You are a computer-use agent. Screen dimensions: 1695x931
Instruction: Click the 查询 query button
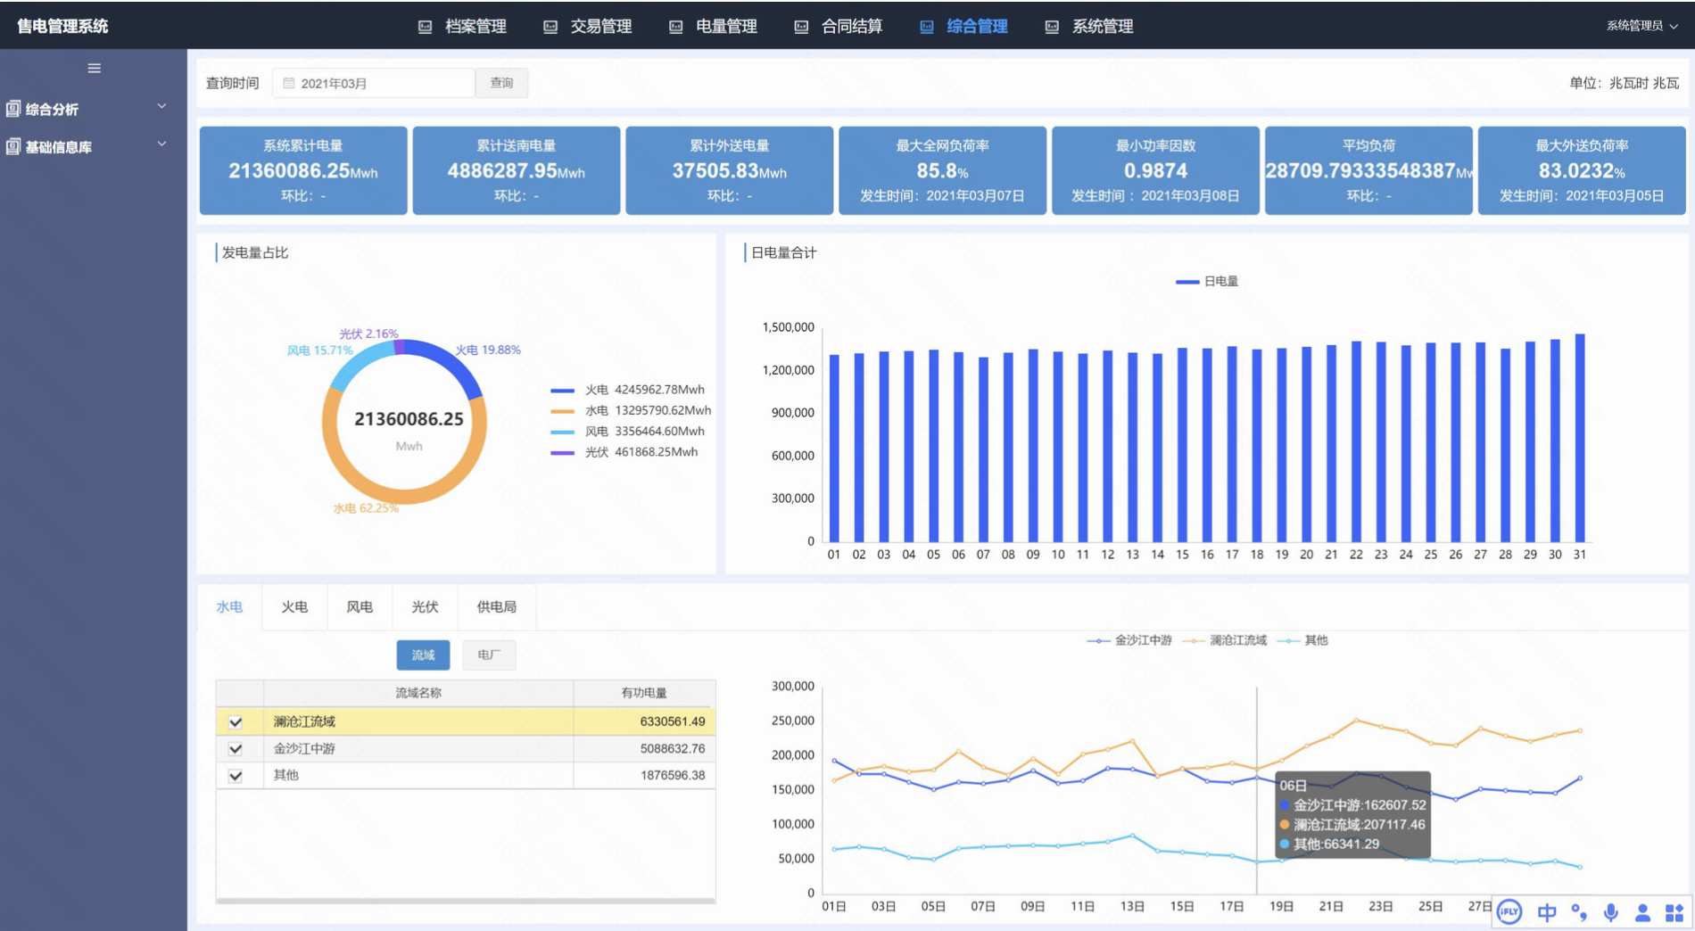501,83
